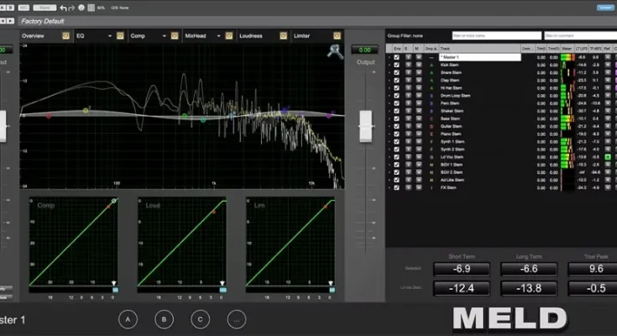Toggle the Comp section power icon

[175, 36]
